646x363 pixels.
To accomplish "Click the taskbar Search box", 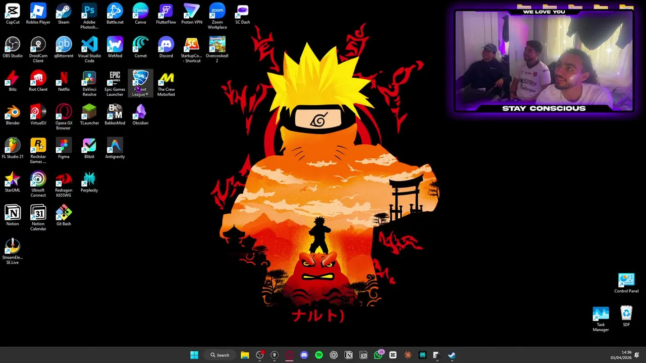I will (x=220, y=355).
